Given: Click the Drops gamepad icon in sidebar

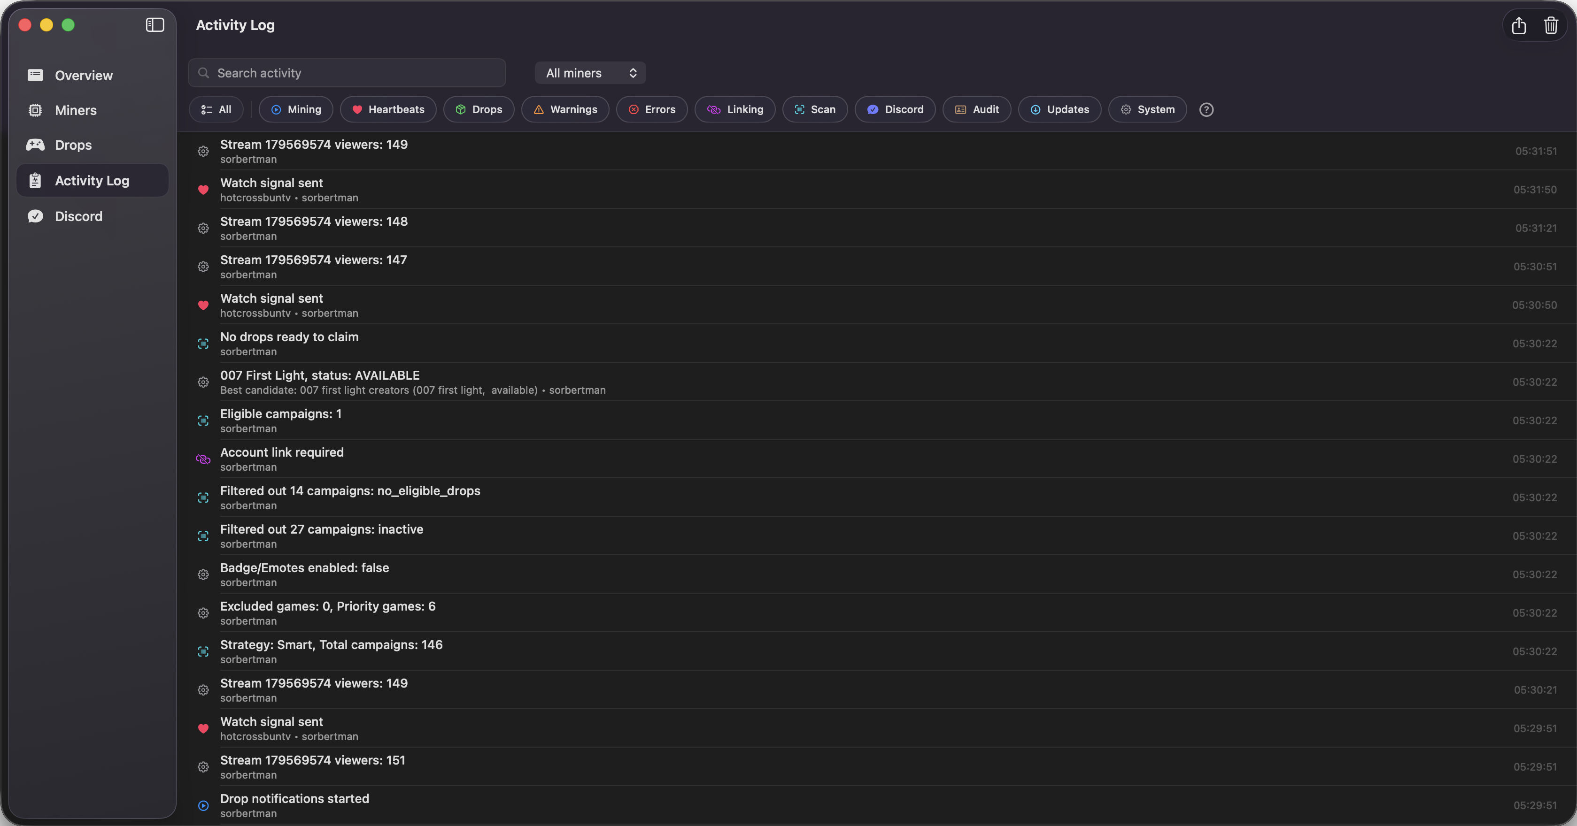Looking at the screenshot, I should click(36, 145).
